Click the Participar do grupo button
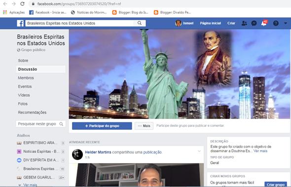291x187 pixels. (x=102, y=126)
